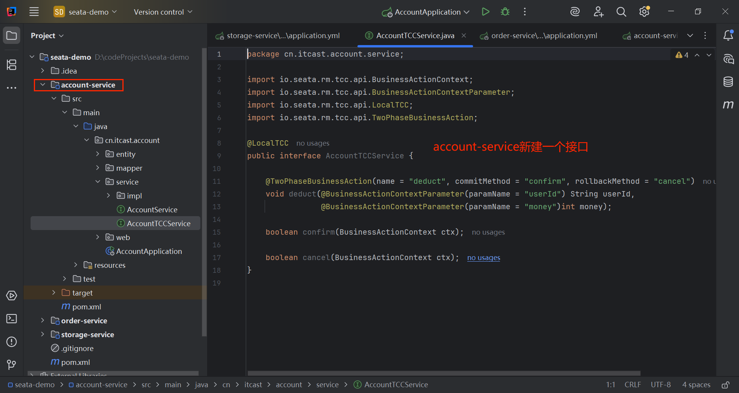Open the AI Assistant swirl icon in title bar
Screen dimensions: 739x393
tap(575, 12)
